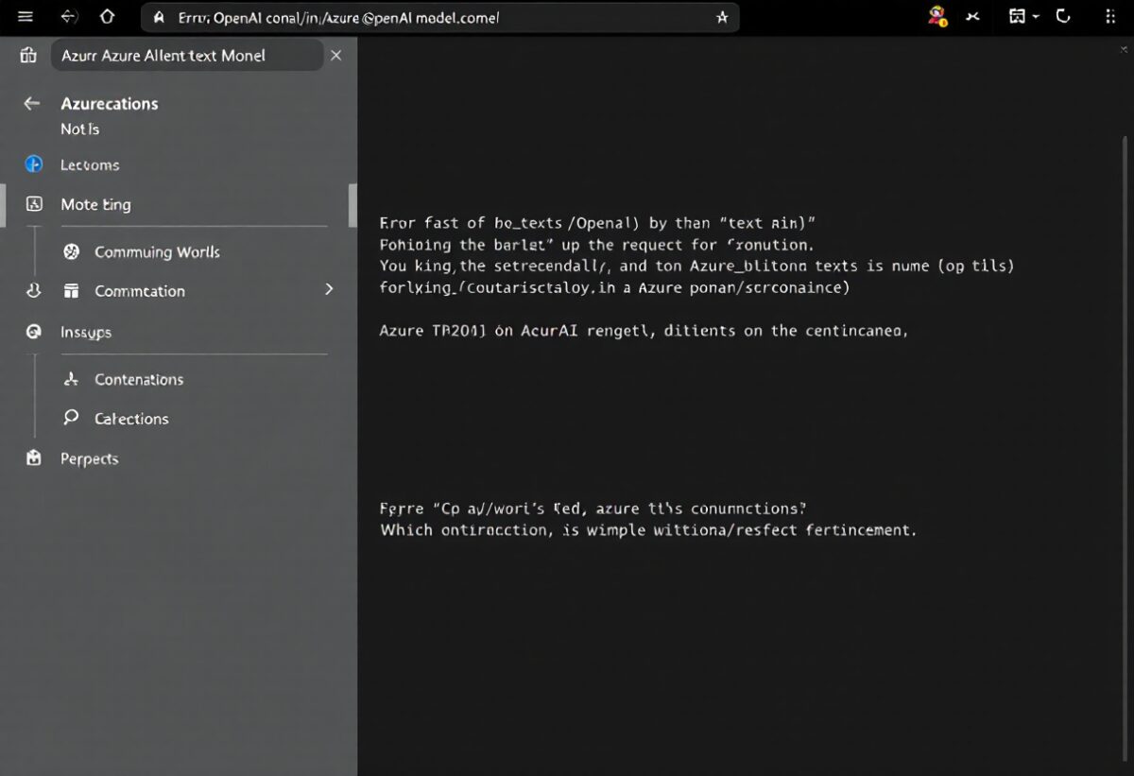This screenshot has height=776, width=1134.
Task: Click the Commuing Worlls globe icon
Action: click(71, 251)
